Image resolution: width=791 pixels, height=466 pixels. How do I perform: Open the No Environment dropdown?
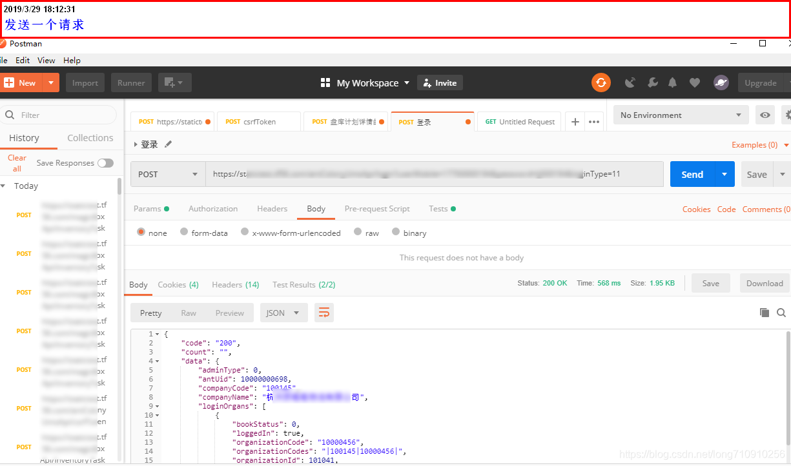click(681, 115)
